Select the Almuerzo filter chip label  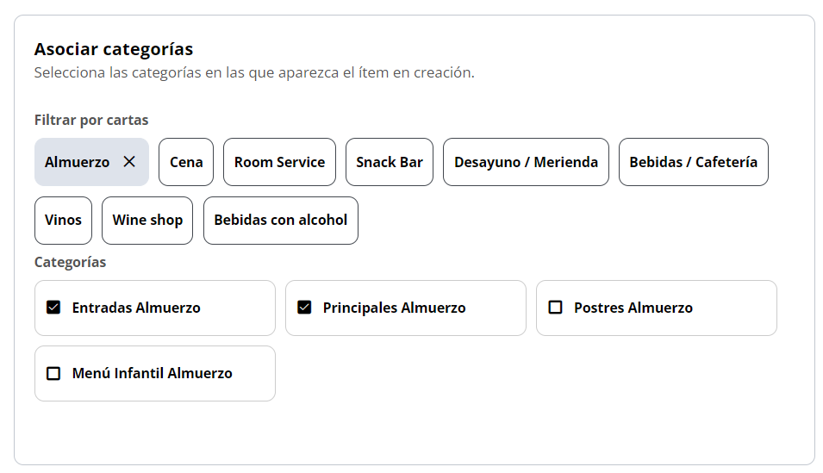coord(78,162)
